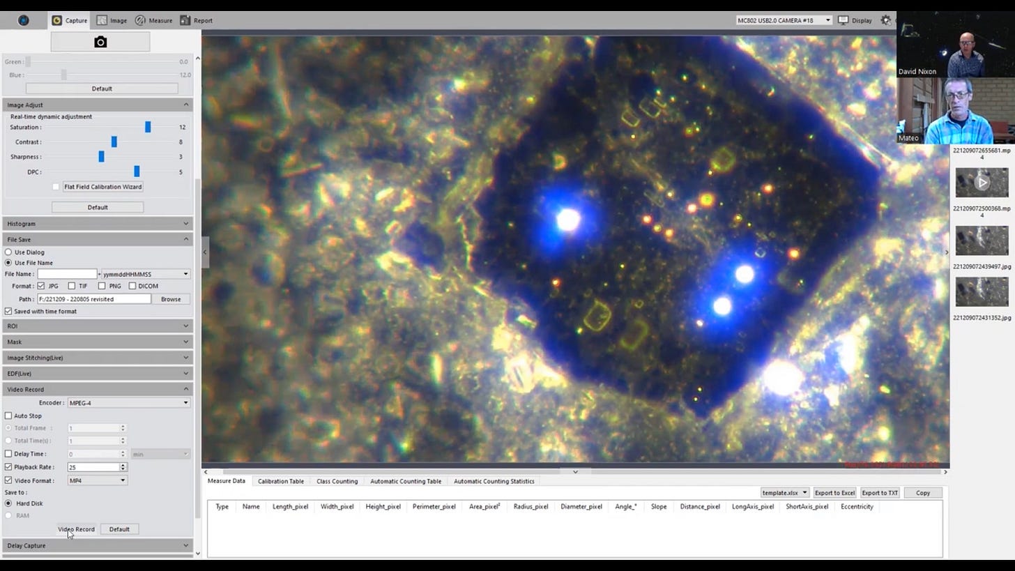This screenshot has height=571, width=1015.
Task: Open the Display menu
Action: tap(855, 20)
